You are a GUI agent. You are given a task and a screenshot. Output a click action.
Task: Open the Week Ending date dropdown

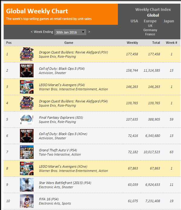coord(70,32)
